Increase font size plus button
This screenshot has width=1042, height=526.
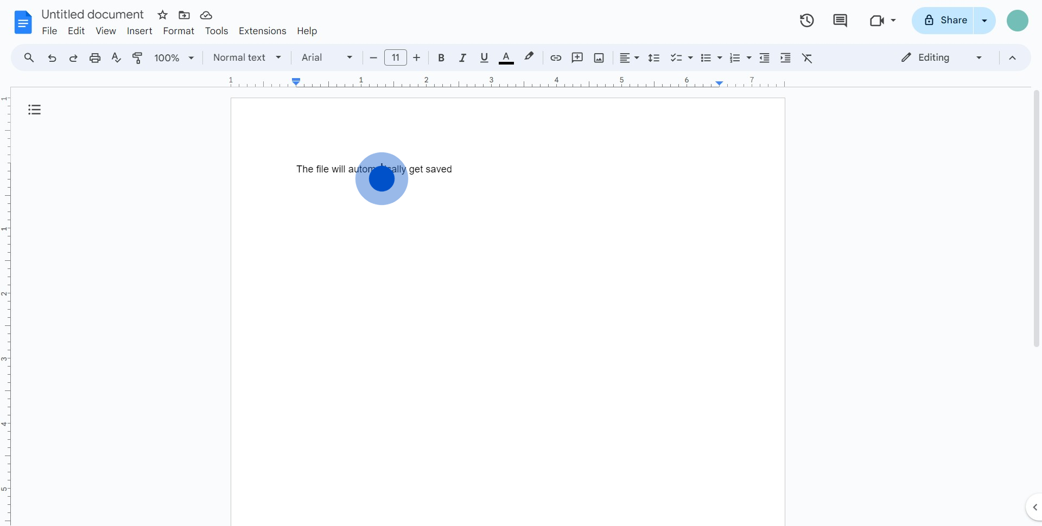click(417, 58)
